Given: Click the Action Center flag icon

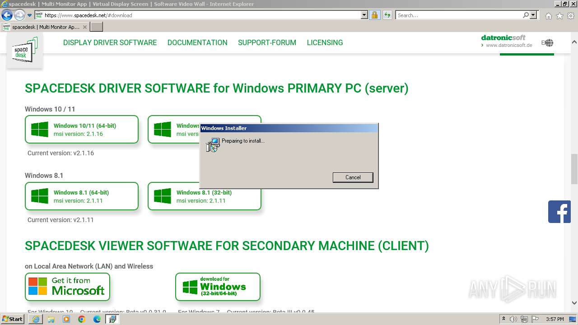Looking at the screenshot, I should [x=536, y=319].
